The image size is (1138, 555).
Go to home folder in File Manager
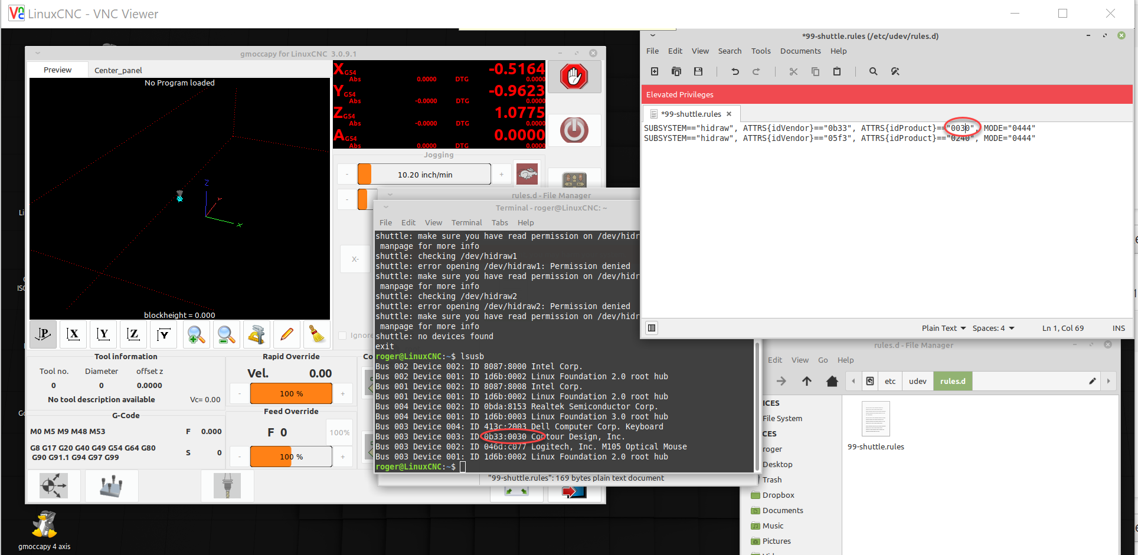pos(832,381)
